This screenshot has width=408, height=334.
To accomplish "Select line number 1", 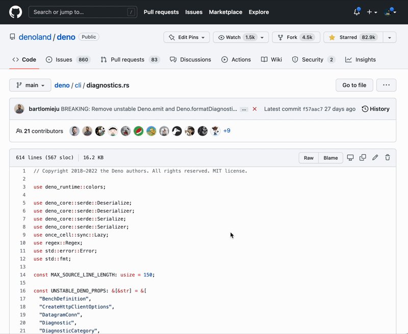I will point(24,171).
